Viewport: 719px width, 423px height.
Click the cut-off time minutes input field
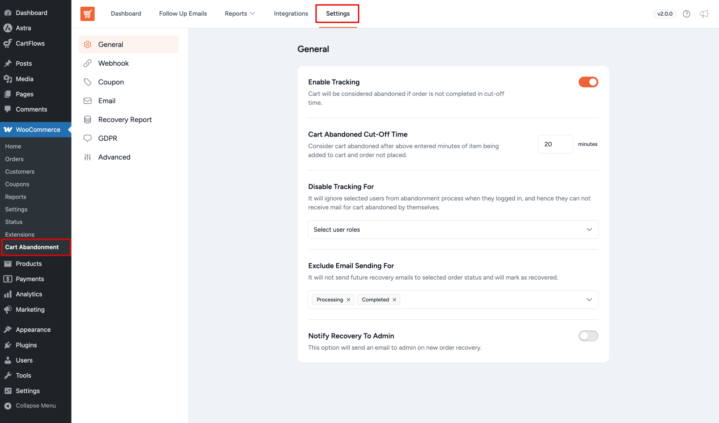(555, 144)
